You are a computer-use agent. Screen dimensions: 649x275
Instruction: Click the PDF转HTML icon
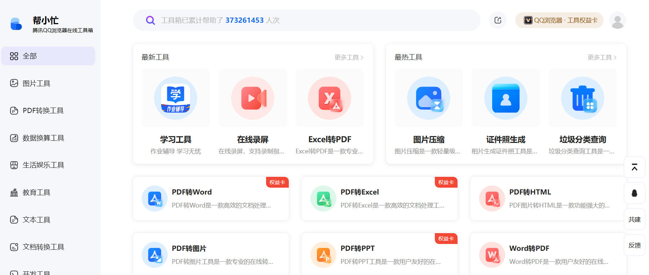tap(492, 198)
